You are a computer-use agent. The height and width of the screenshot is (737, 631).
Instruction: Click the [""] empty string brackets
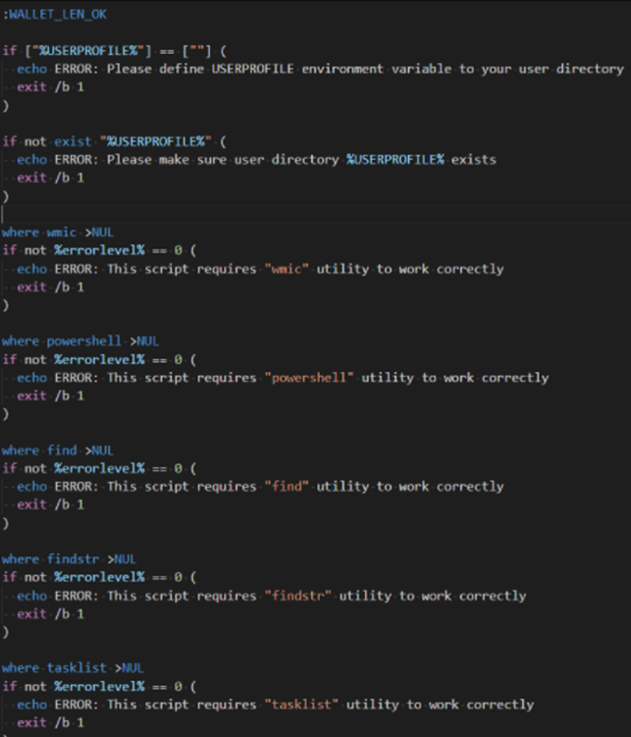point(196,51)
